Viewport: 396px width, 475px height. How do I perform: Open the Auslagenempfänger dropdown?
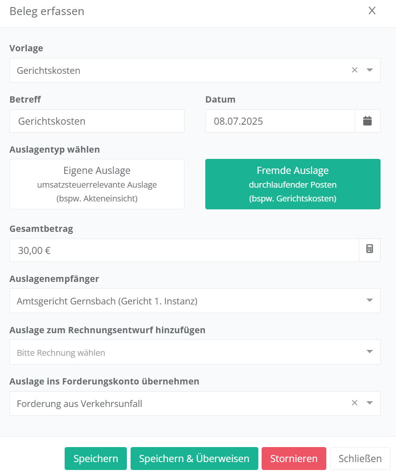click(195, 301)
